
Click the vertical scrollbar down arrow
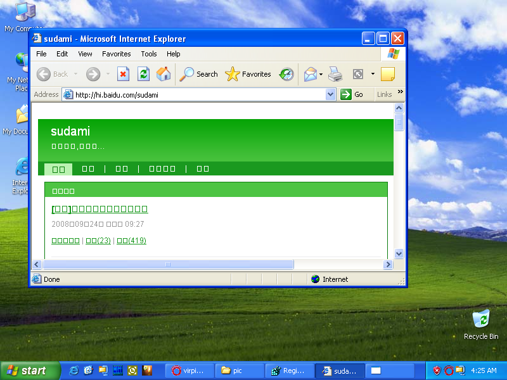399,254
